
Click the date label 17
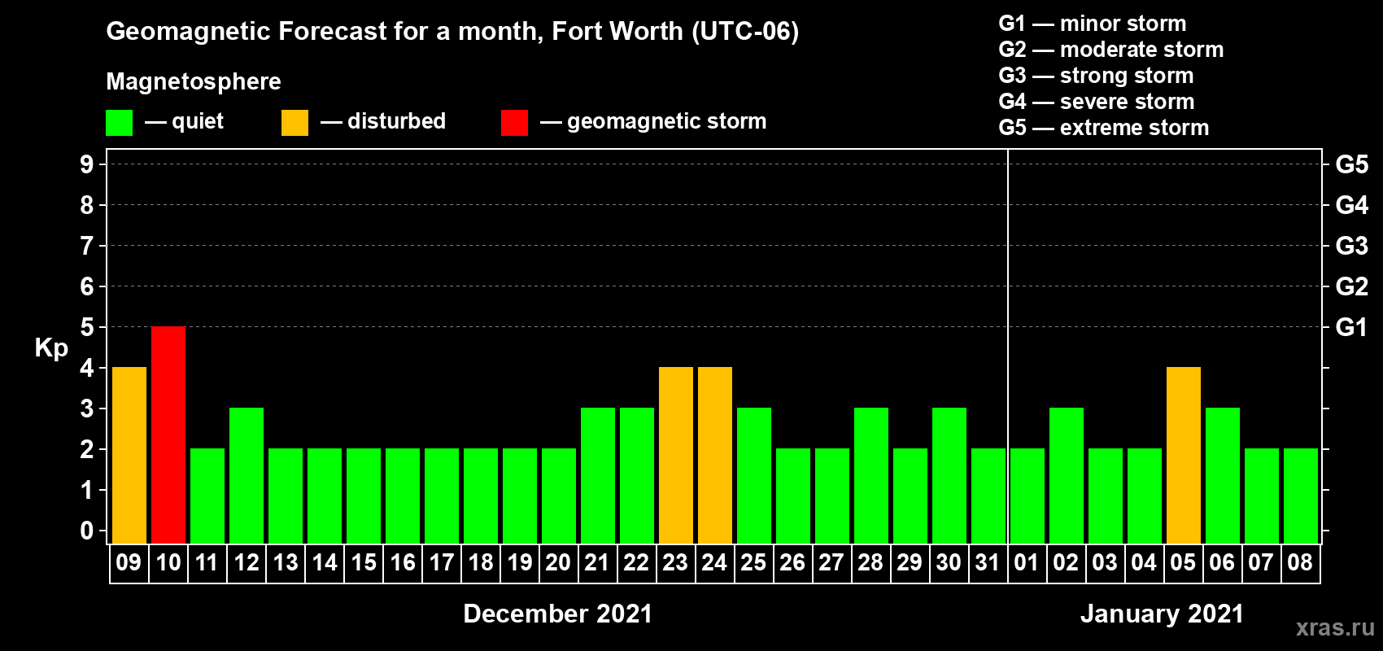pyautogui.click(x=442, y=562)
